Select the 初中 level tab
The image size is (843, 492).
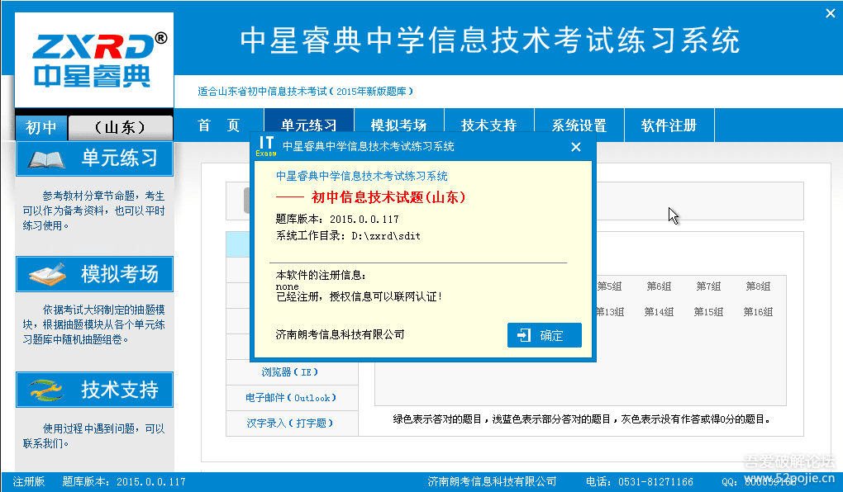[41, 128]
